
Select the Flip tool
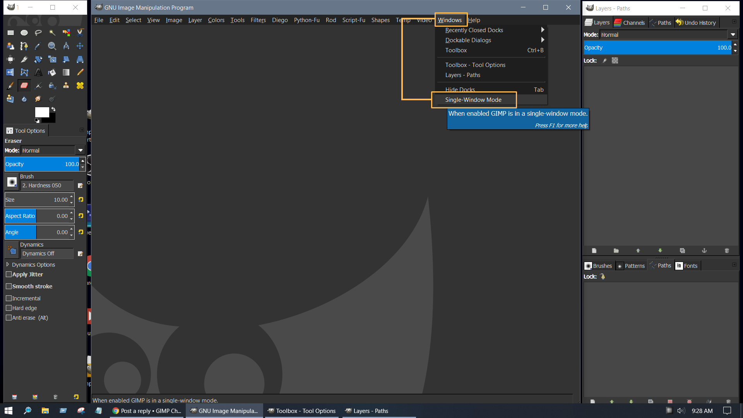10,72
